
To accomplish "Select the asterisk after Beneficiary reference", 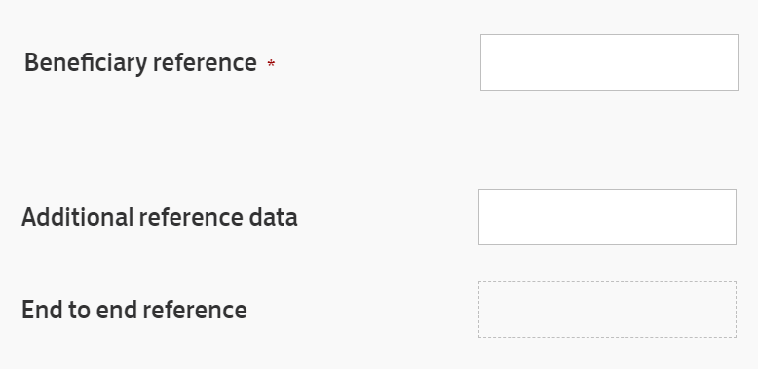I will click(271, 63).
